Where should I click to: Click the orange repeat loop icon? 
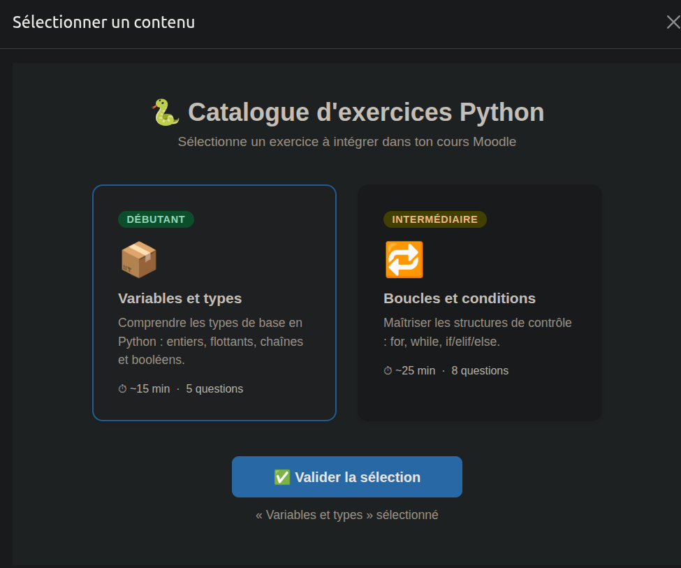(404, 259)
